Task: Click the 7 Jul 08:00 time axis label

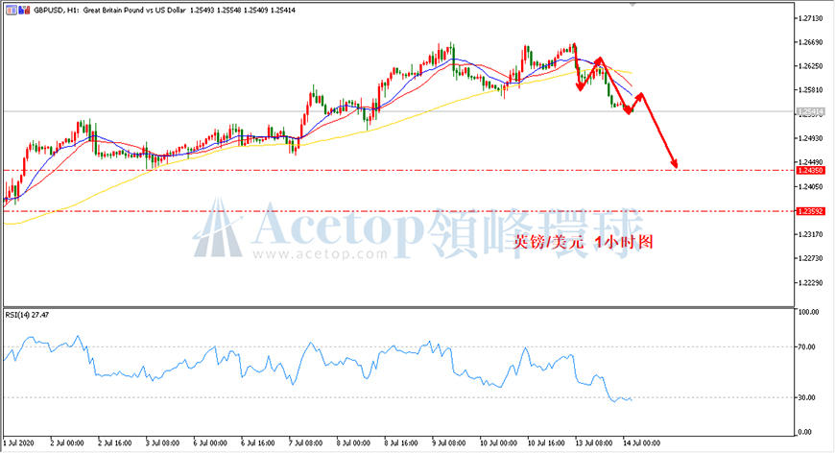Action: pyautogui.click(x=305, y=442)
